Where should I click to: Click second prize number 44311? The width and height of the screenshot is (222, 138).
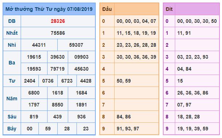click(x=39, y=45)
